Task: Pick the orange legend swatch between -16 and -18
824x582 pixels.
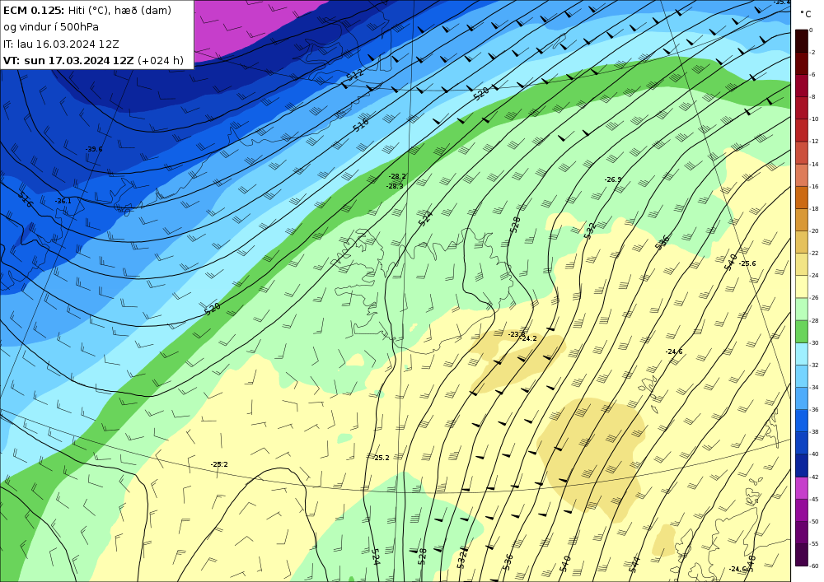Action: 802,198
